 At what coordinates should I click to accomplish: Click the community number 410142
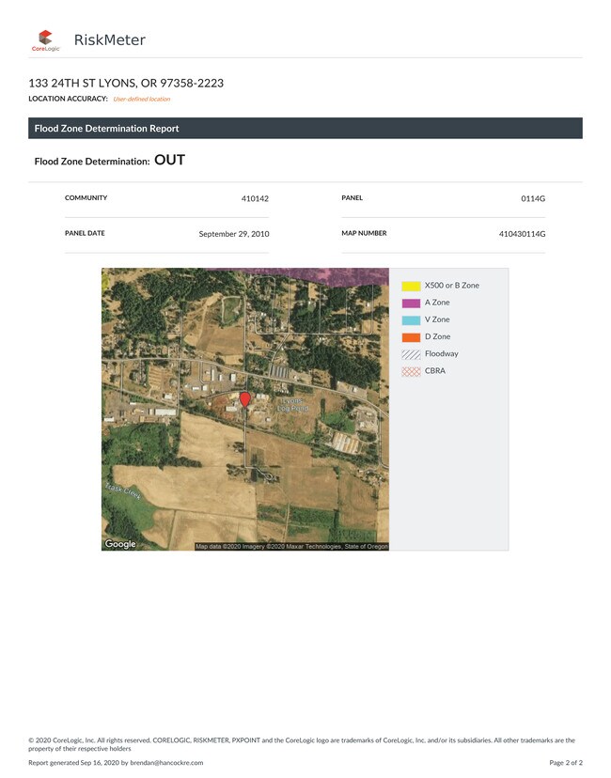255,198
